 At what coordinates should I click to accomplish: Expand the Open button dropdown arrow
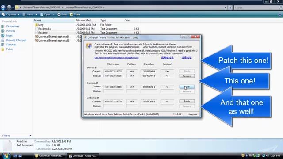[54, 15]
